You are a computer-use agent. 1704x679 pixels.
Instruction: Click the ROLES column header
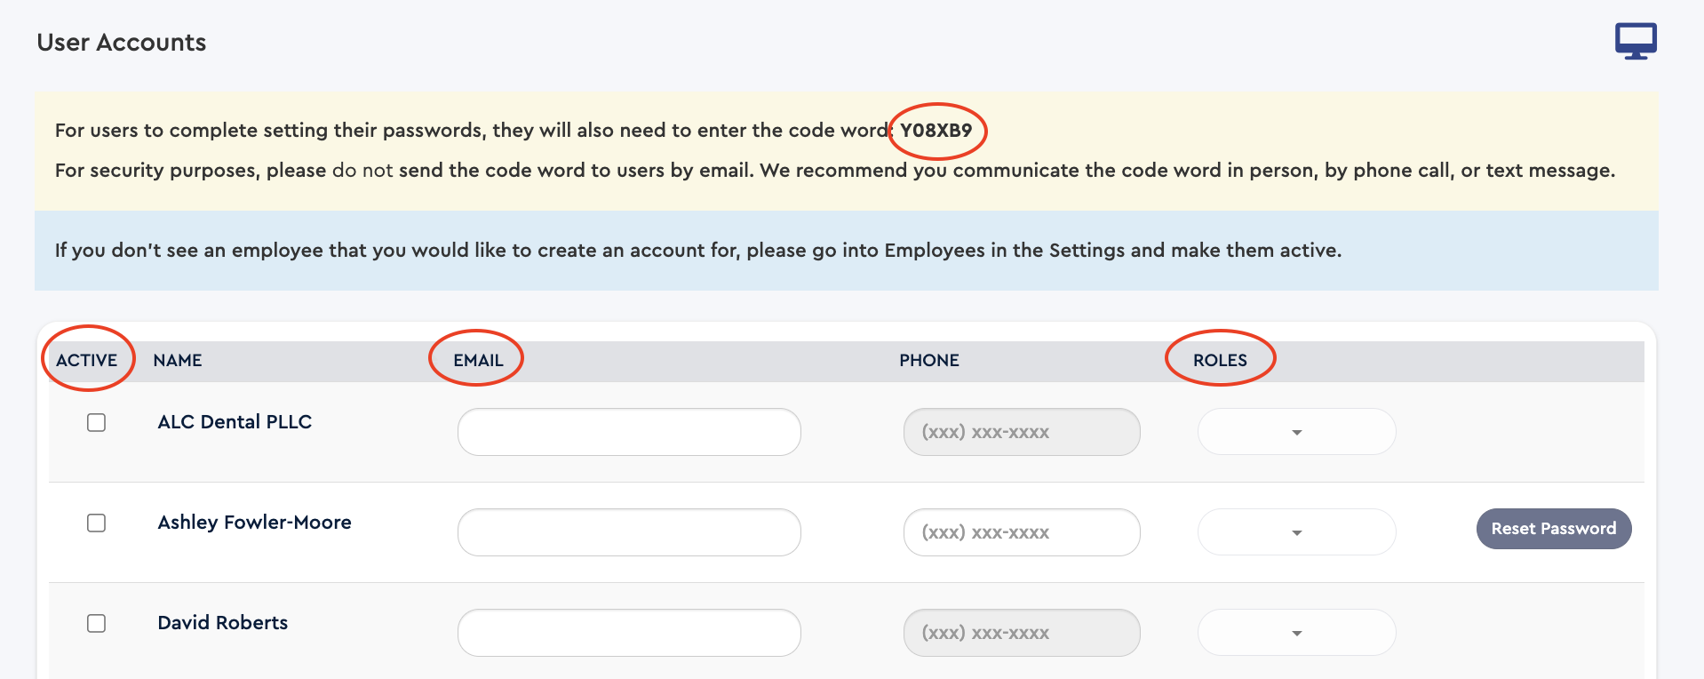coord(1220,360)
